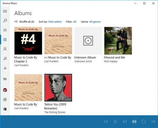Screen dimensions: 158x128
Task: Skip to previous track
Action: pos(106,122)
